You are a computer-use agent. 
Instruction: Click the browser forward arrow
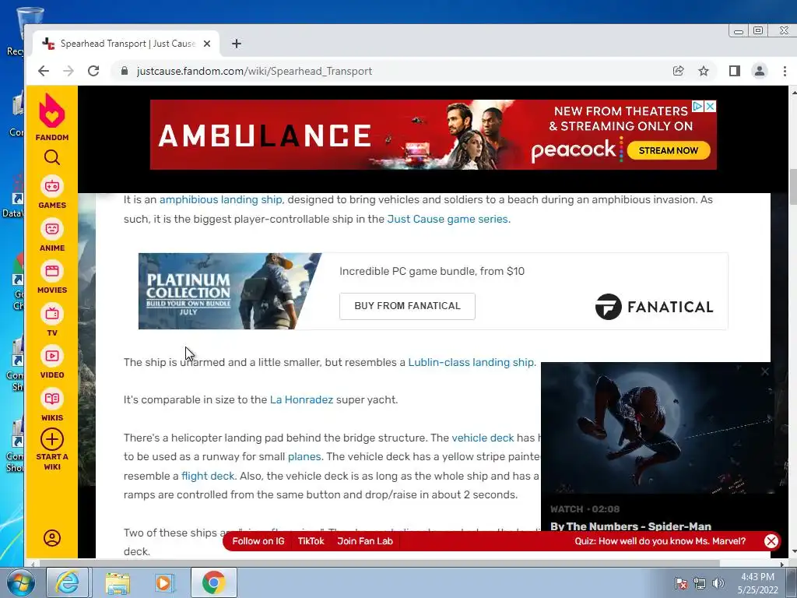point(68,71)
